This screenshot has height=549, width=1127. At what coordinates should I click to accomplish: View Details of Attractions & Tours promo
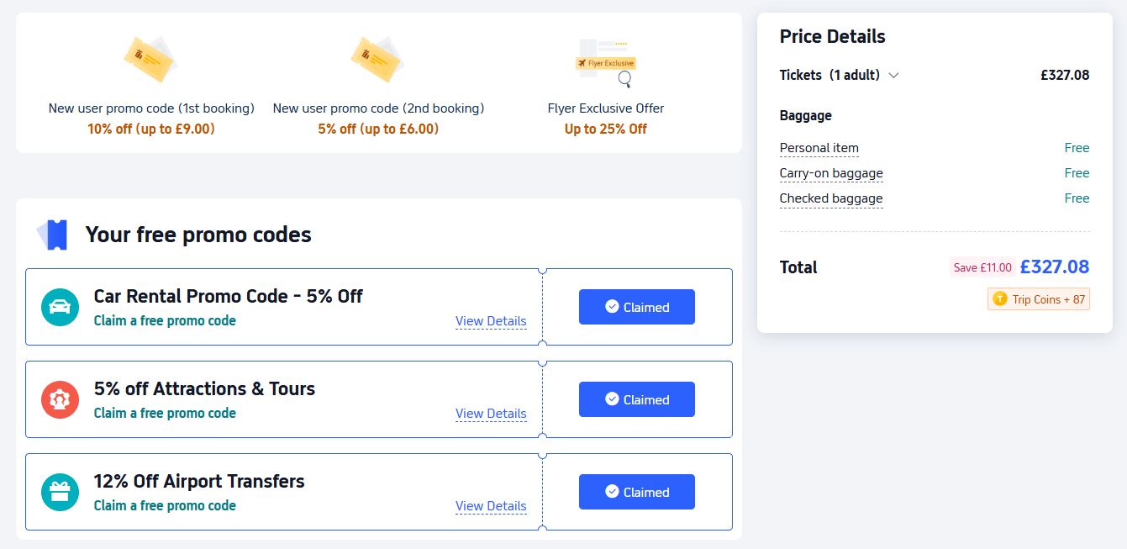tap(491, 414)
